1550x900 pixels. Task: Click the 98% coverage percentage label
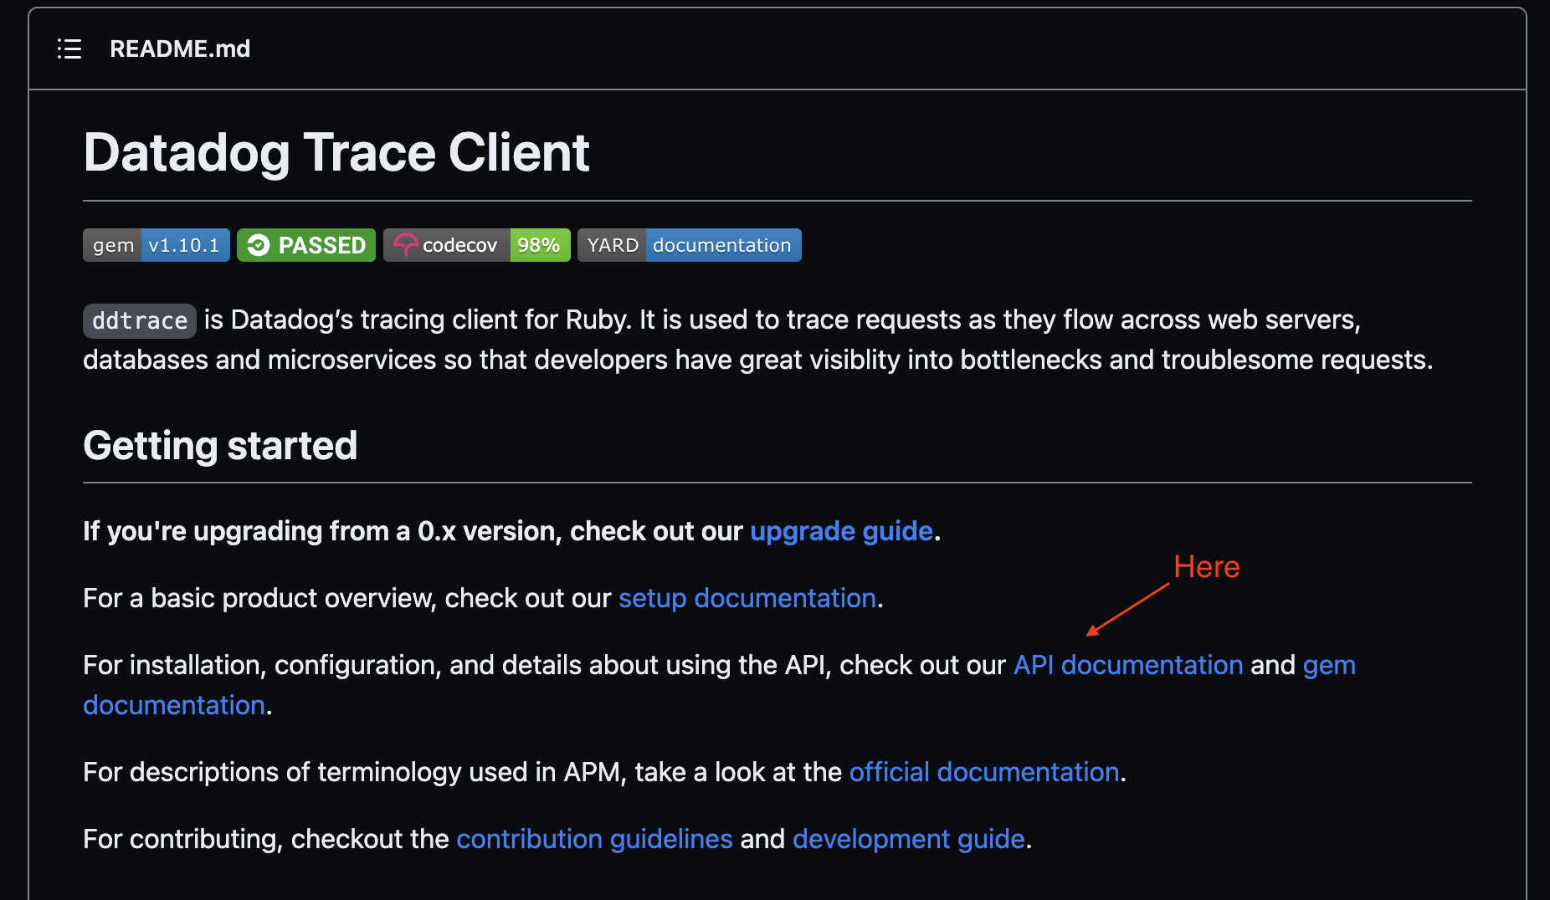[539, 245]
